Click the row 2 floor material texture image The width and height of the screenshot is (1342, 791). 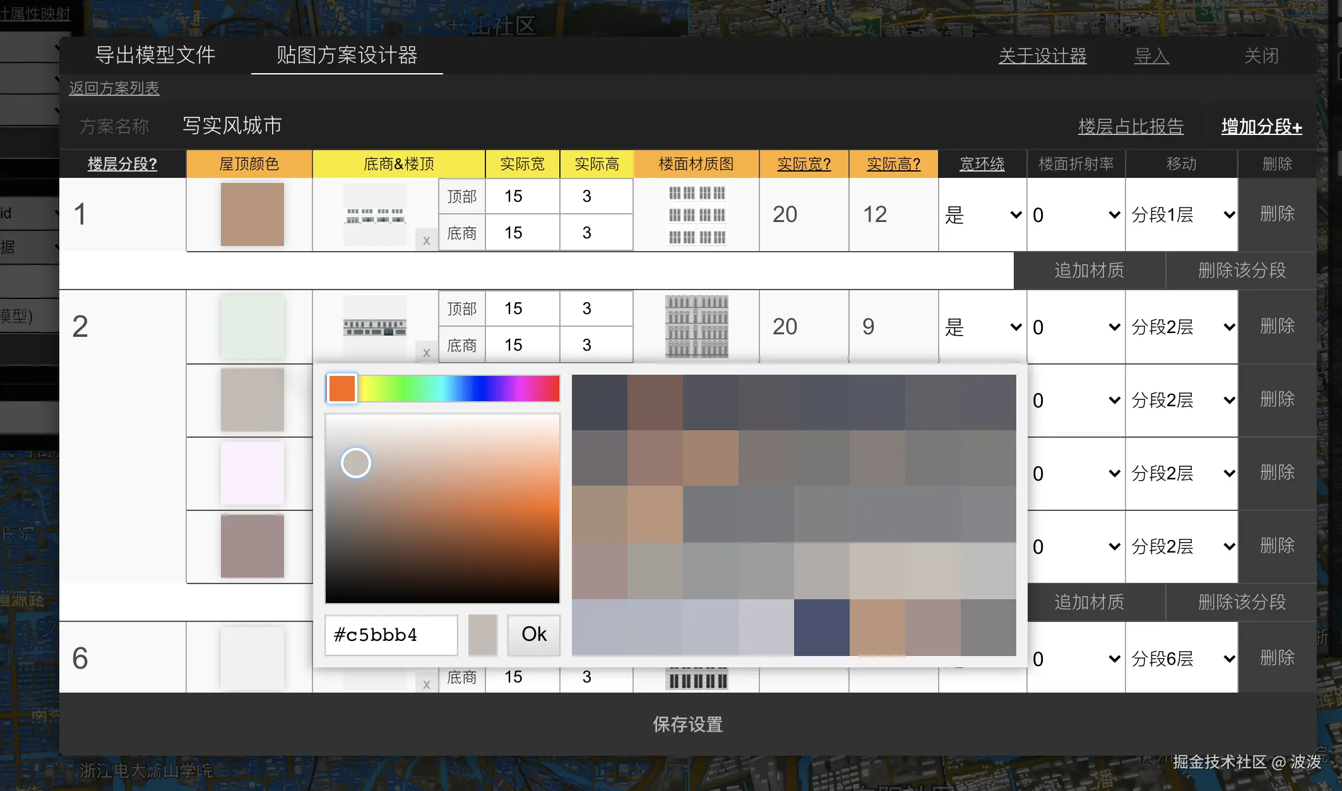click(x=696, y=326)
